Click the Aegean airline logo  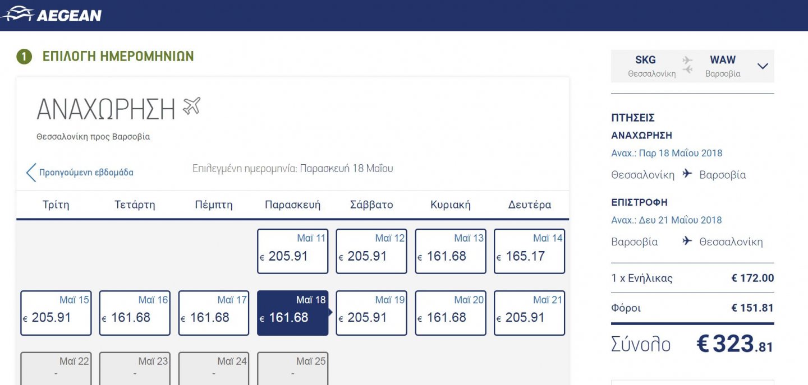pos(52,14)
